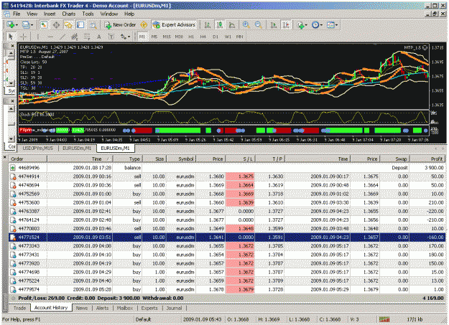449x325 pixels.
Task: Select the horizontal line drawing tool
Action: [x=50, y=37]
